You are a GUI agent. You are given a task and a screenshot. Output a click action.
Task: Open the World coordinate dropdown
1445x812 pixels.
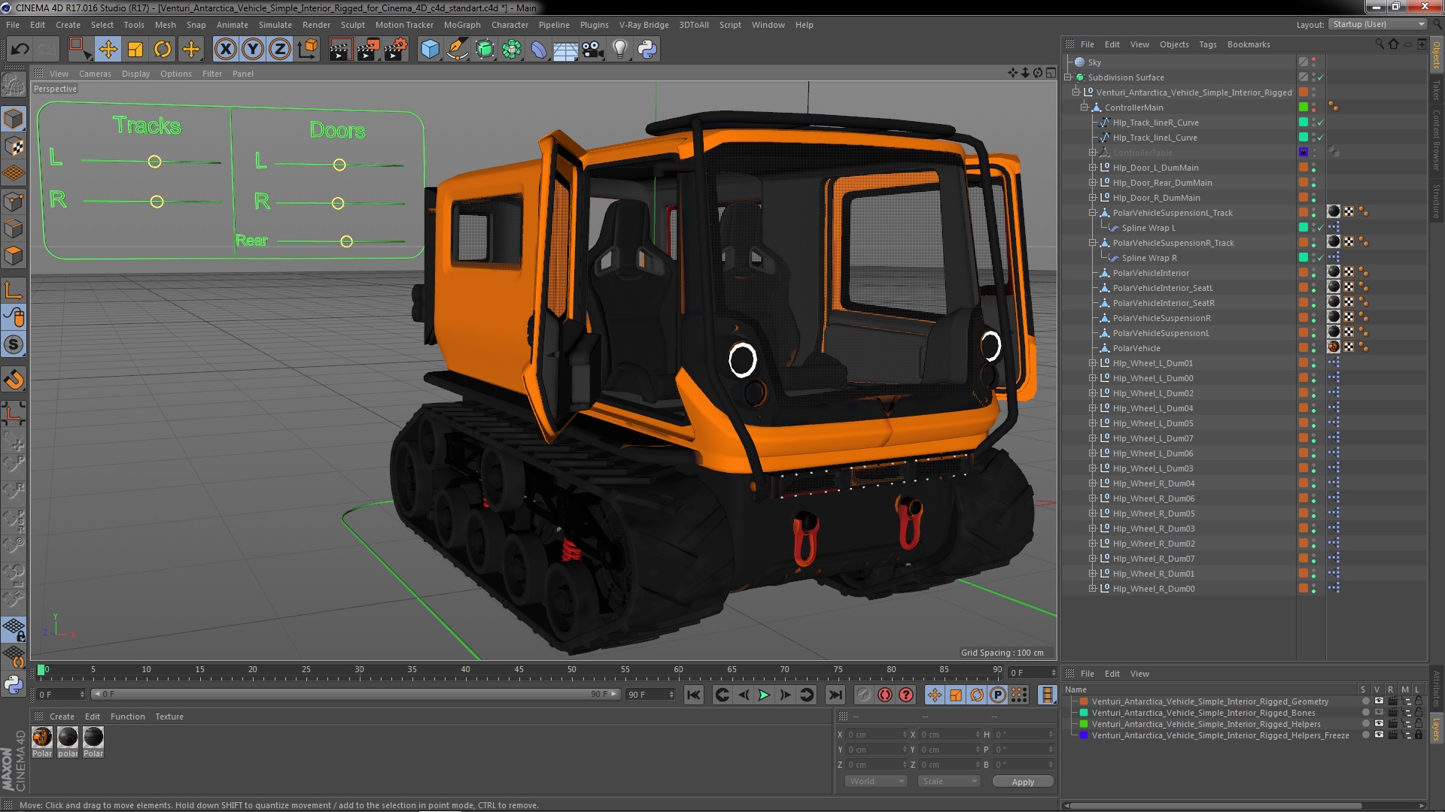click(876, 781)
